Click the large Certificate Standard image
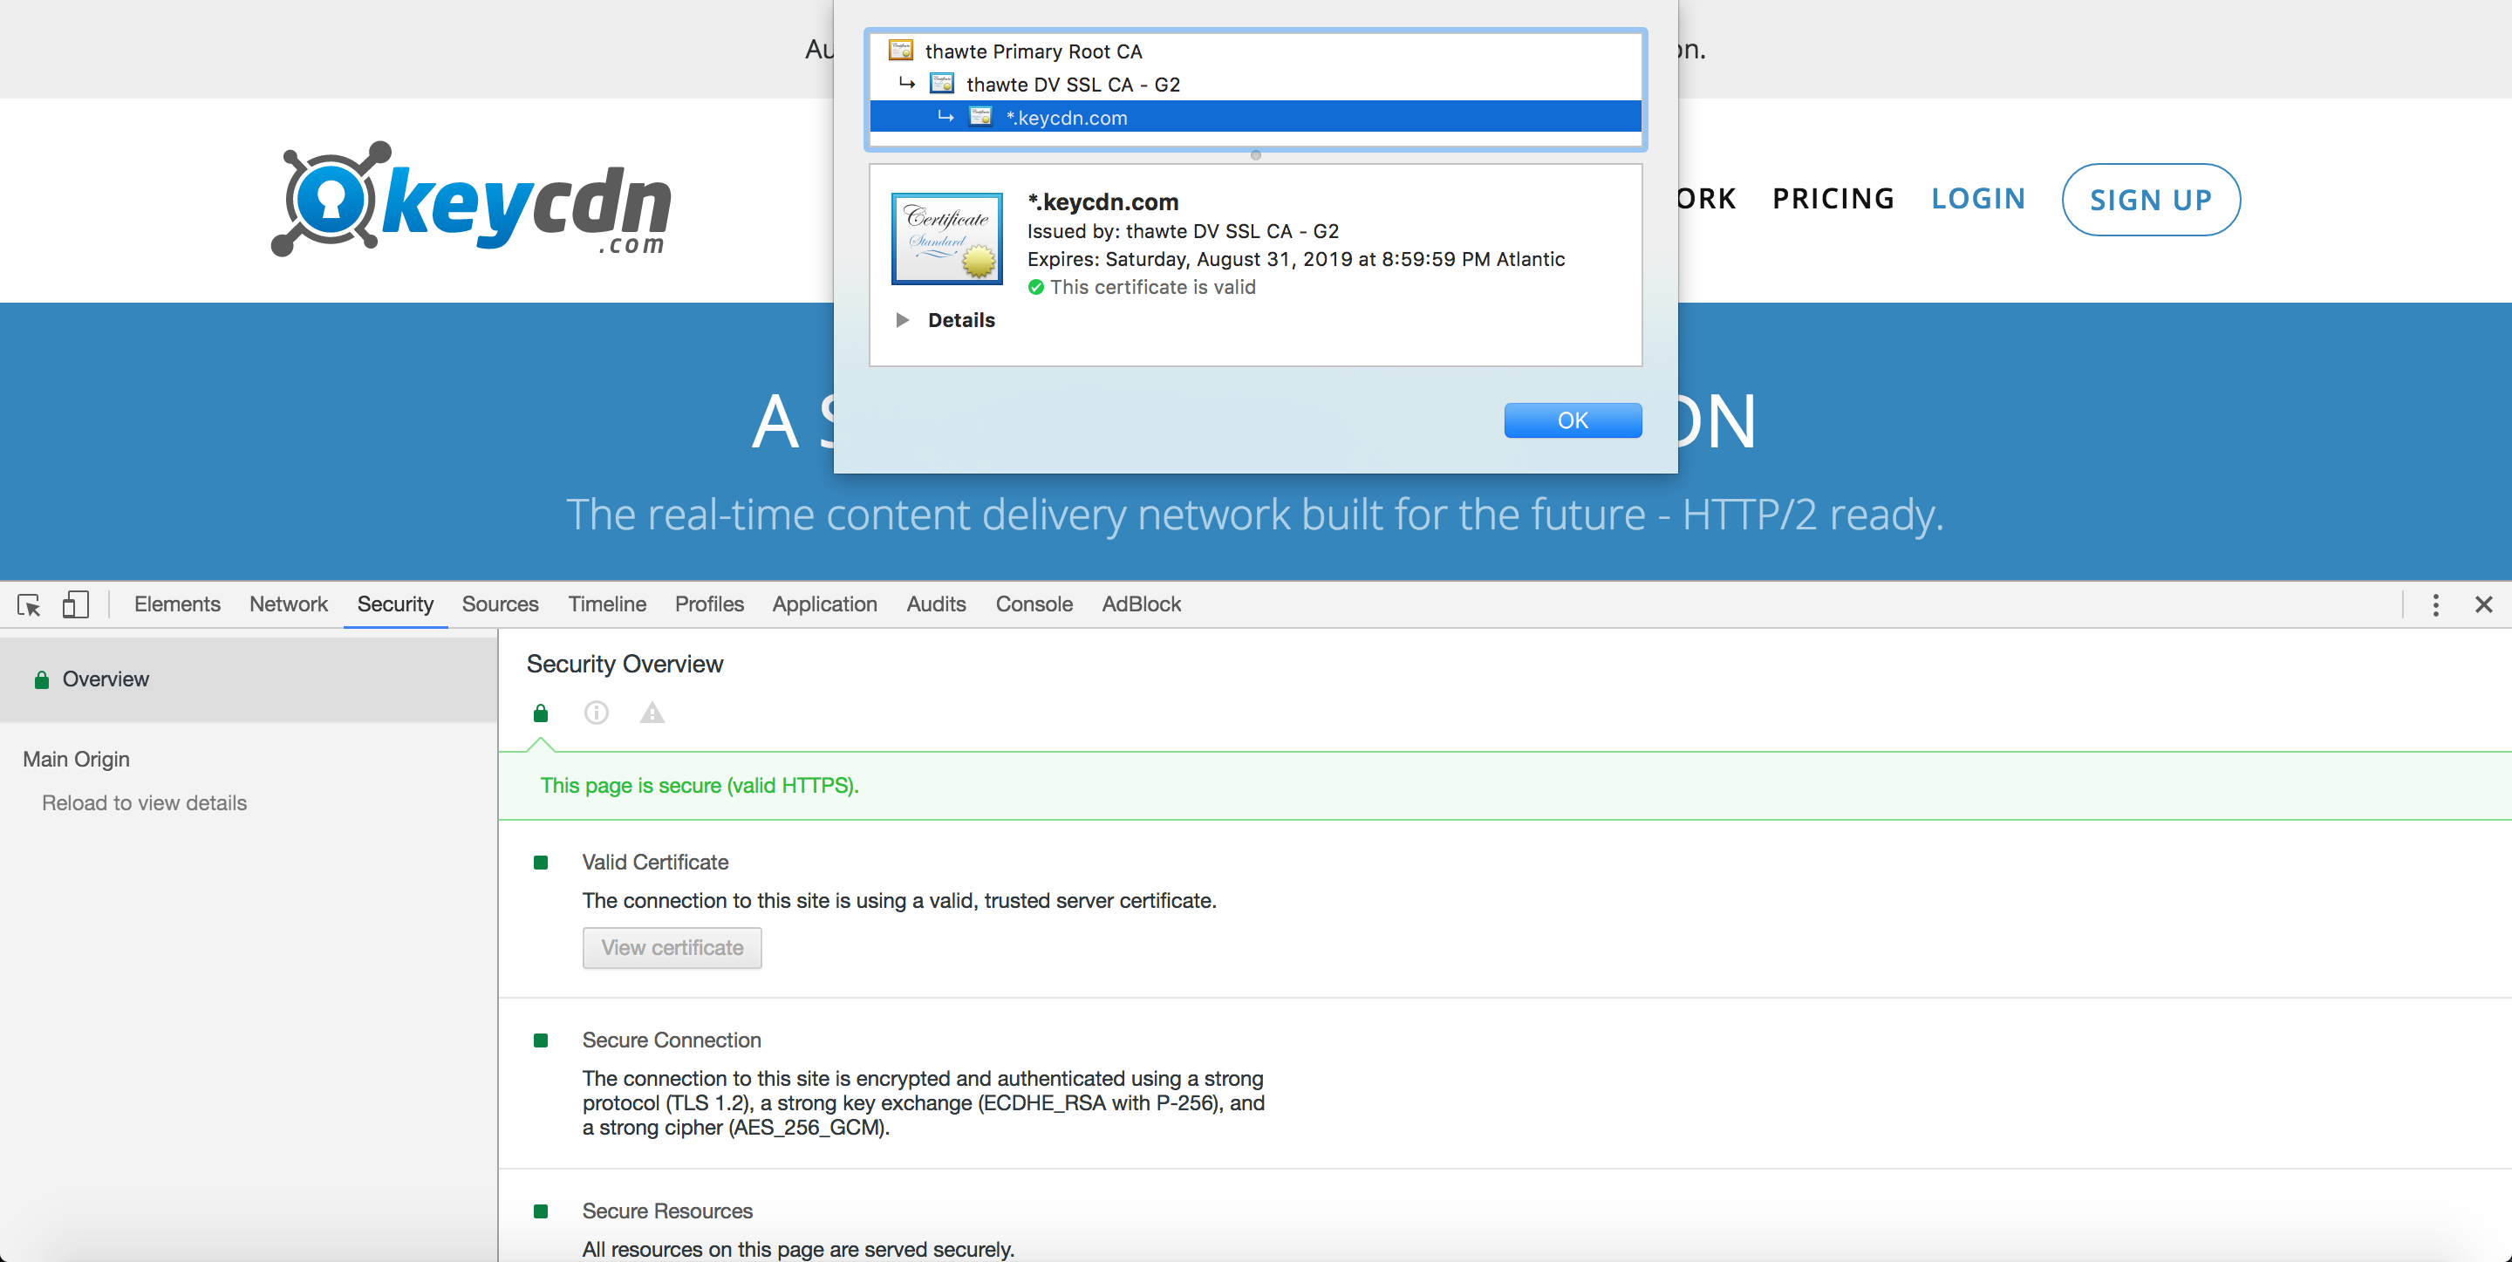This screenshot has height=1262, width=2512. click(x=945, y=239)
